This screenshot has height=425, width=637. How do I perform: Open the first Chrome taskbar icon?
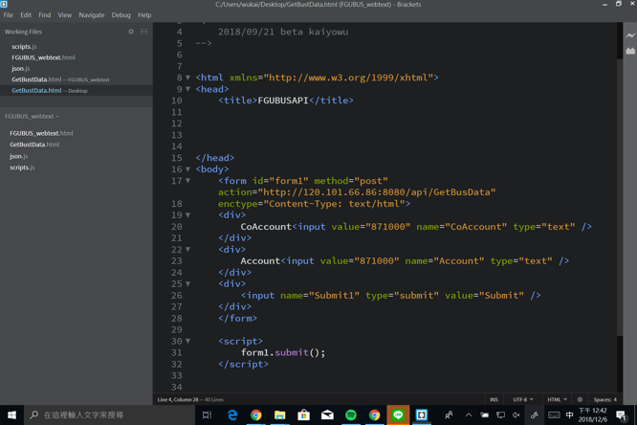(256, 414)
